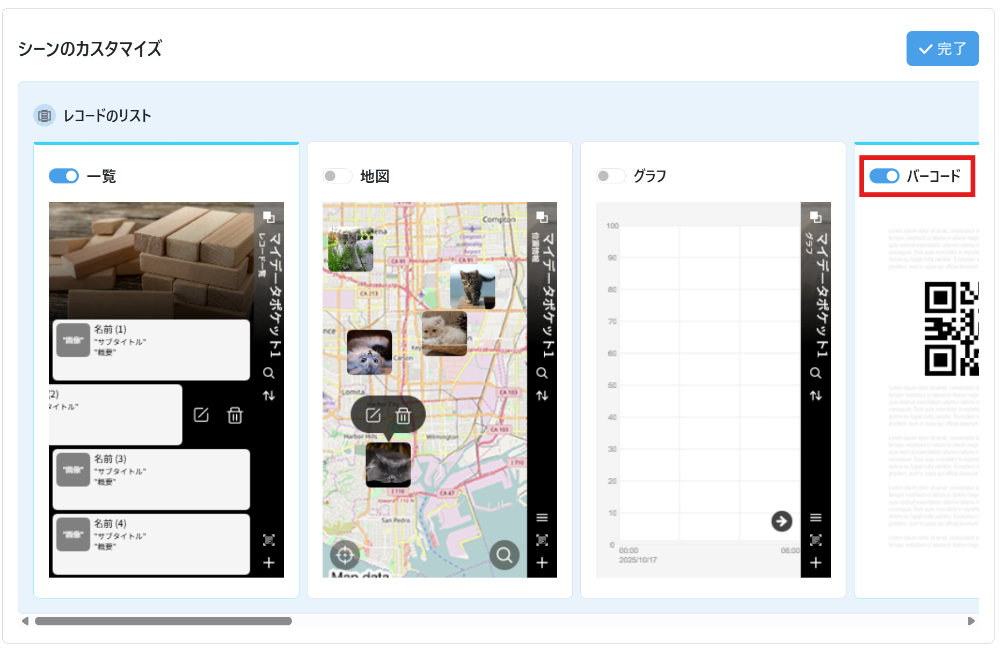The image size is (1001, 650).
Task: Click the edit pencil icon in 一覧 preview
Action: pos(201,415)
